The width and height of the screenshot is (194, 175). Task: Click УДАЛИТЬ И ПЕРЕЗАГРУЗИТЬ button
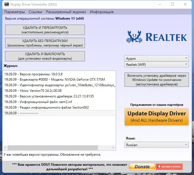tap(45, 30)
